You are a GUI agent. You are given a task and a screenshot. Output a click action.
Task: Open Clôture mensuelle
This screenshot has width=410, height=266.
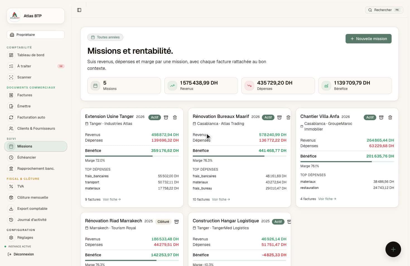click(36, 198)
